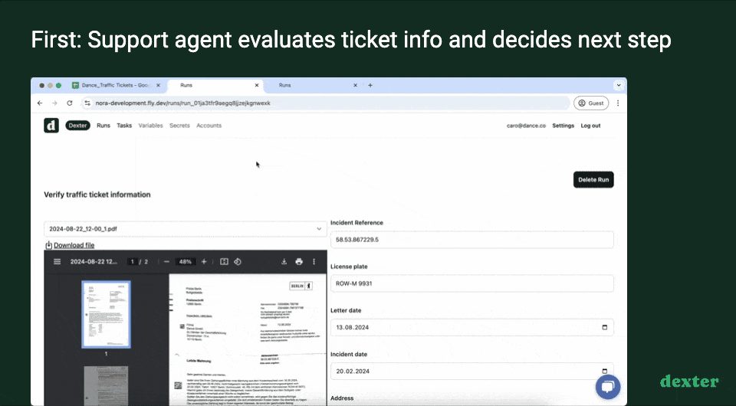Go to Tasks in the navigation bar
The height and width of the screenshot is (406, 736).
click(124, 126)
